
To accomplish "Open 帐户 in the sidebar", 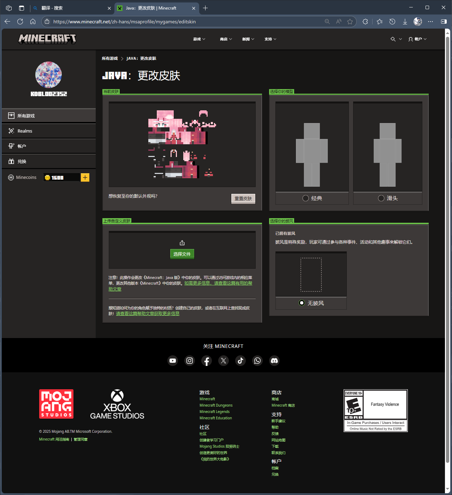I will (x=49, y=146).
